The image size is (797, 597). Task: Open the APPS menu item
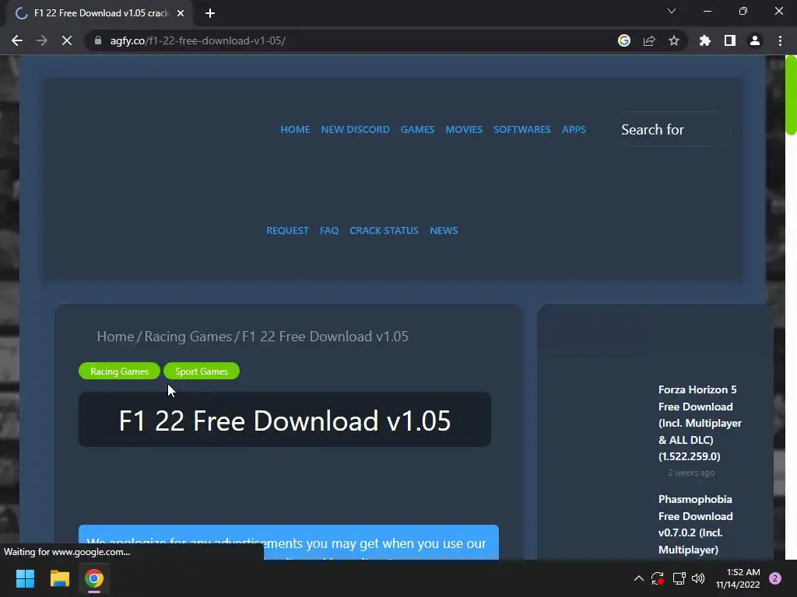pyautogui.click(x=574, y=130)
